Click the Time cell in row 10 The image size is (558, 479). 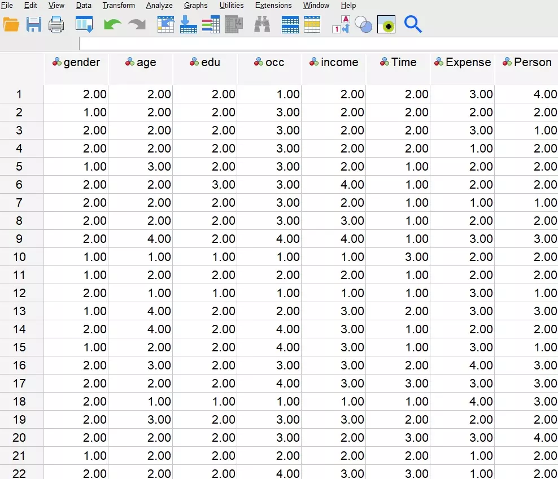pos(398,256)
